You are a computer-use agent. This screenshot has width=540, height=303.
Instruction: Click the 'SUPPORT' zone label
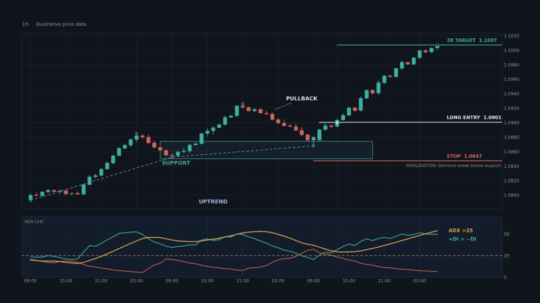[x=176, y=163]
